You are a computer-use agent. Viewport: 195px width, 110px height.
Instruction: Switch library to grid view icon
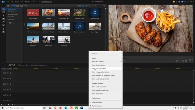point(83,6)
